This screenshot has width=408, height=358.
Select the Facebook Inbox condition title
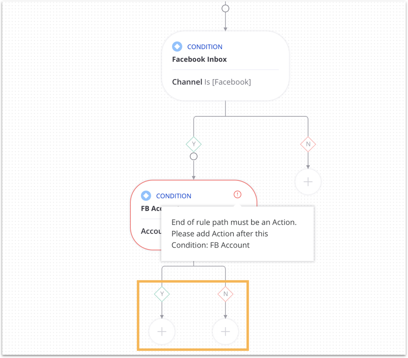click(x=199, y=59)
